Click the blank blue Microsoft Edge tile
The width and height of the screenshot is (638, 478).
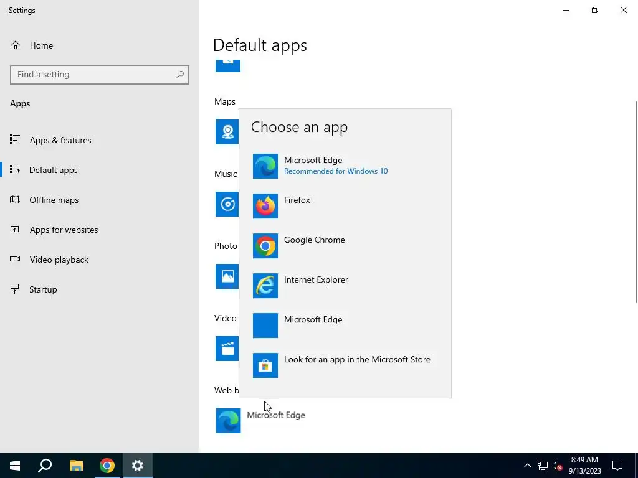(x=265, y=326)
